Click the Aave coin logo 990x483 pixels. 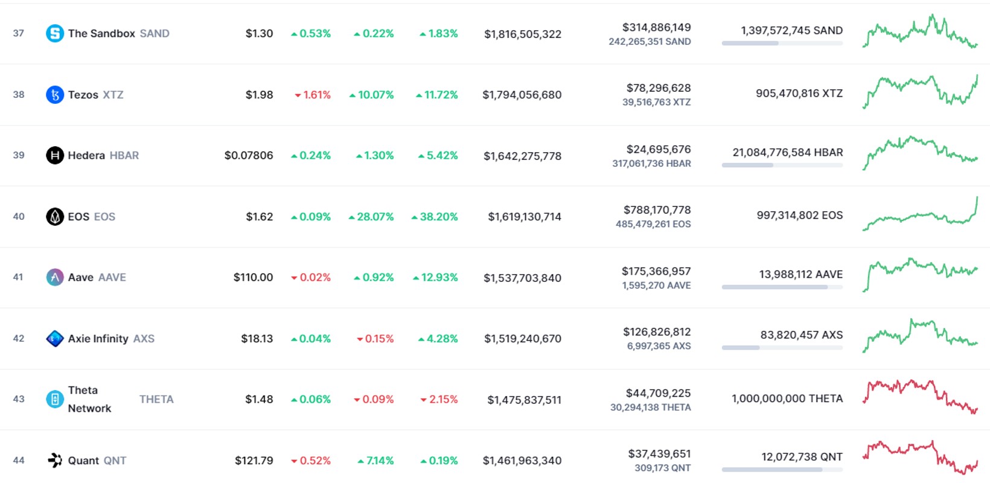(x=55, y=277)
